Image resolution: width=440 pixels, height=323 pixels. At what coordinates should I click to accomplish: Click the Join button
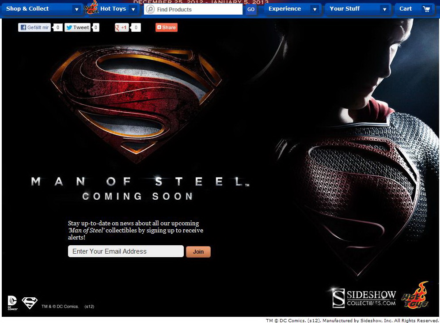(x=198, y=252)
